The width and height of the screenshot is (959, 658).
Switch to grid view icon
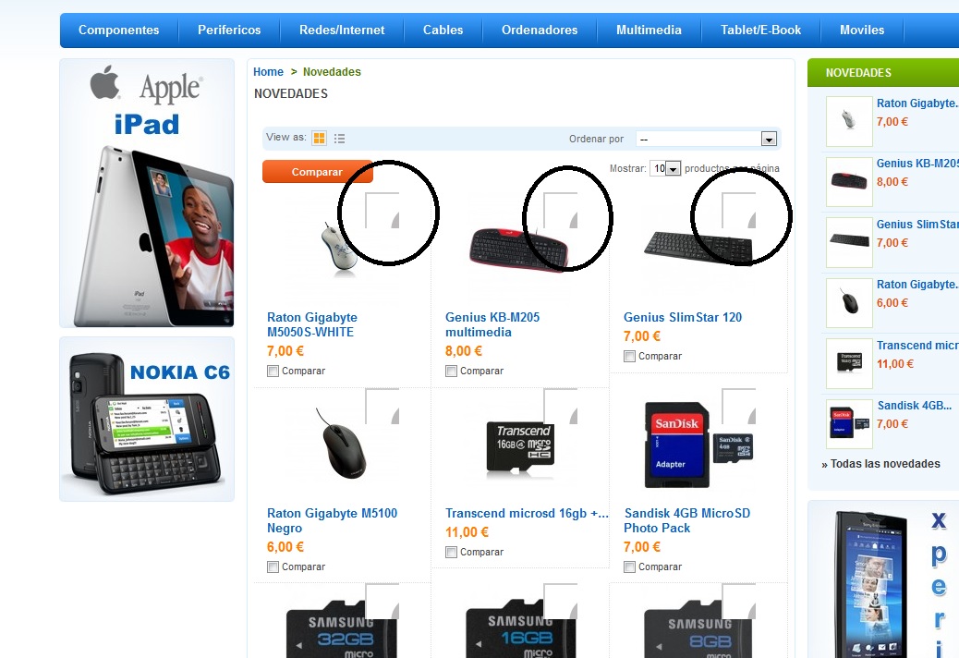(x=320, y=139)
